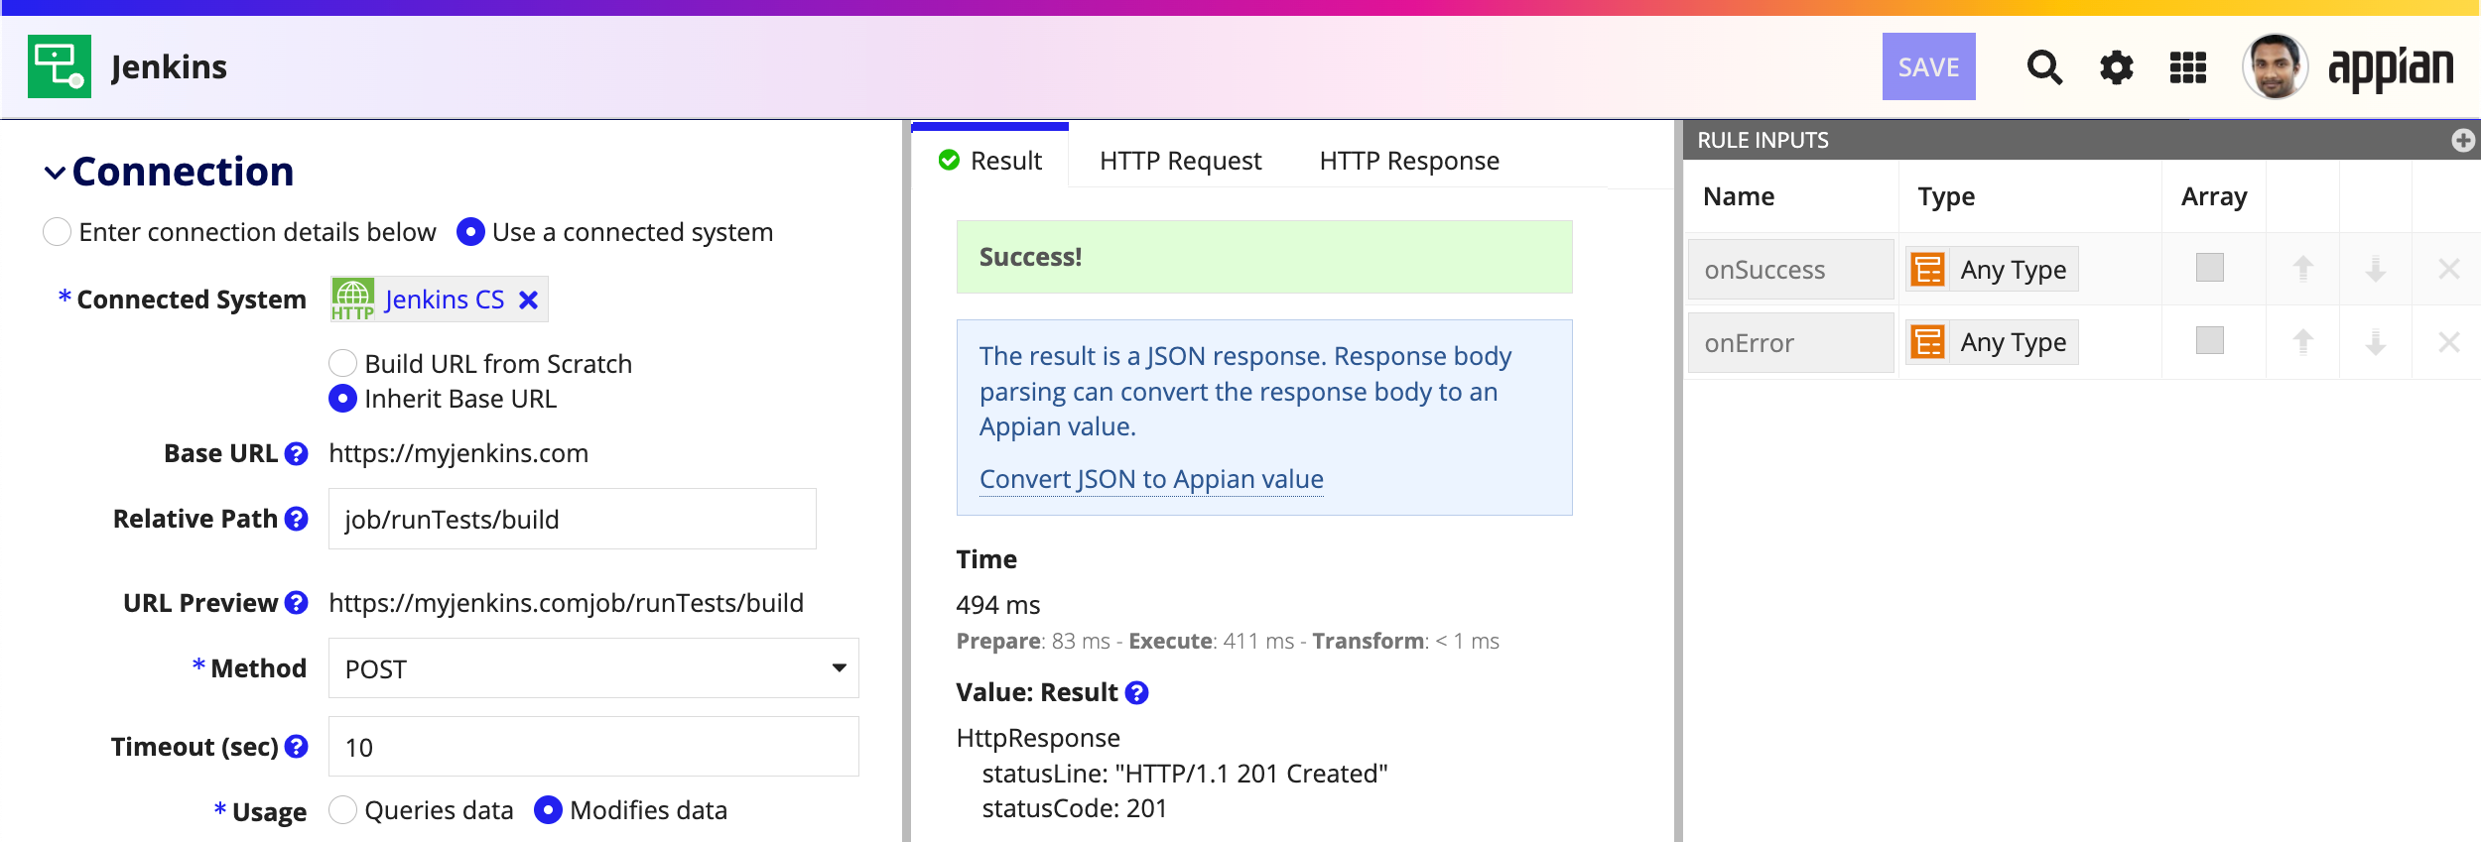The width and height of the screenshot is (2481, 842).
Task: Click the SAVE button
Action: (1928, 66)
